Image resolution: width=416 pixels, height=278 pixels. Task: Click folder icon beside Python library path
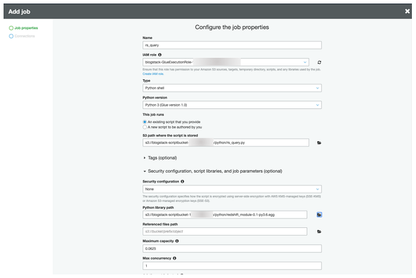click(x=319, y=214)
